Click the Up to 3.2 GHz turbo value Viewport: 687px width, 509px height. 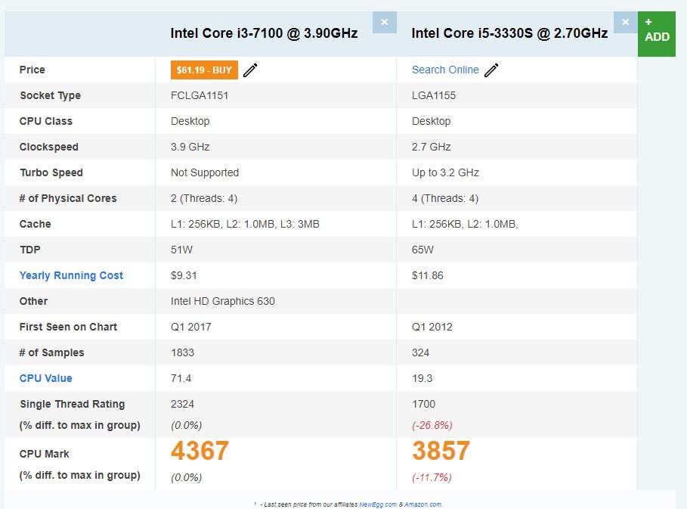point(445,172)
